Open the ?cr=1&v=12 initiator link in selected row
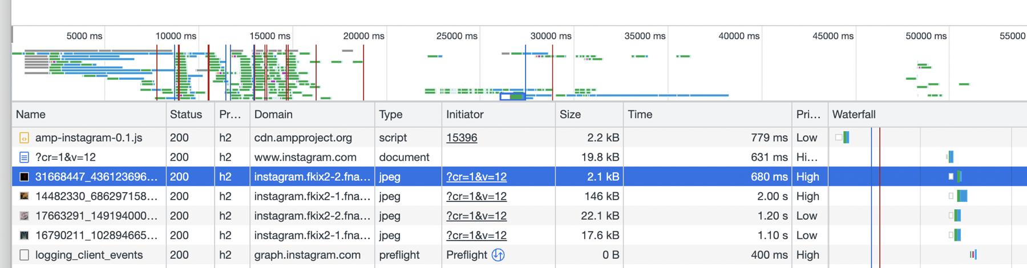 pos(476,177)
